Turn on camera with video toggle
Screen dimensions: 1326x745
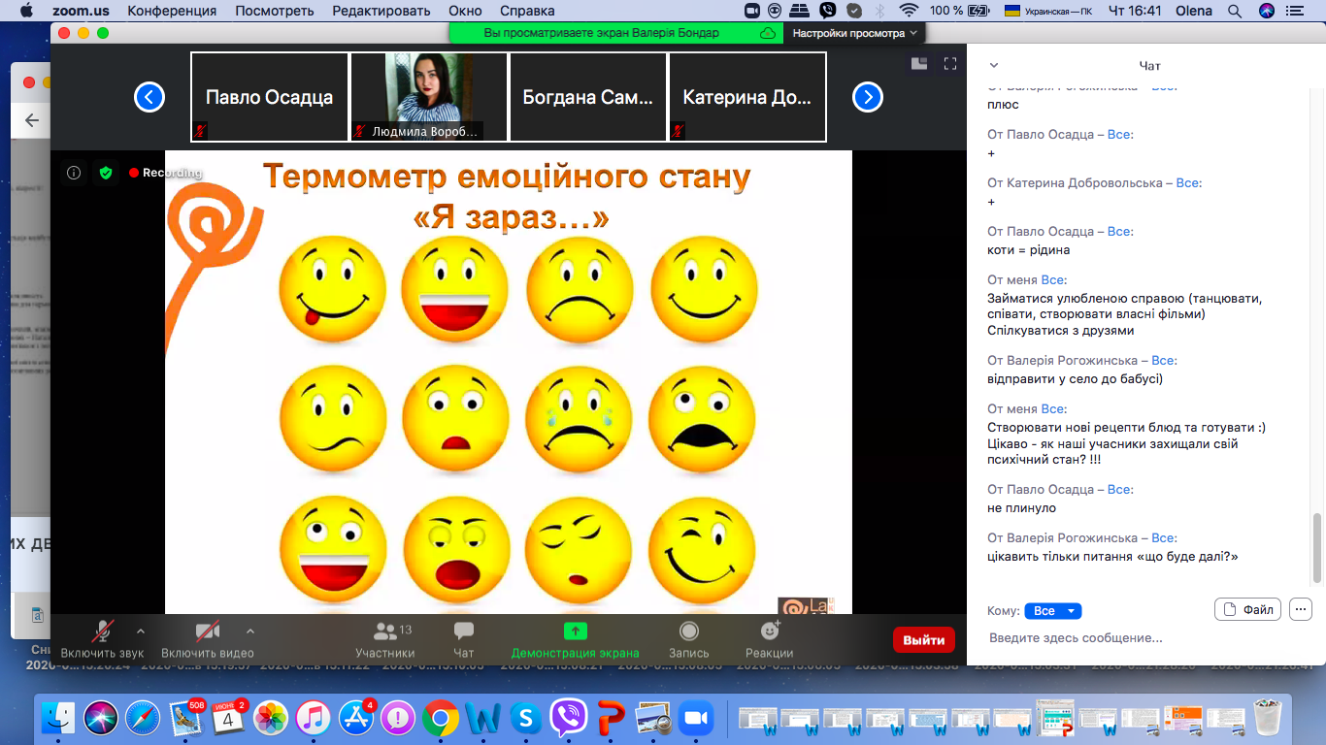[x=207, y=632]
